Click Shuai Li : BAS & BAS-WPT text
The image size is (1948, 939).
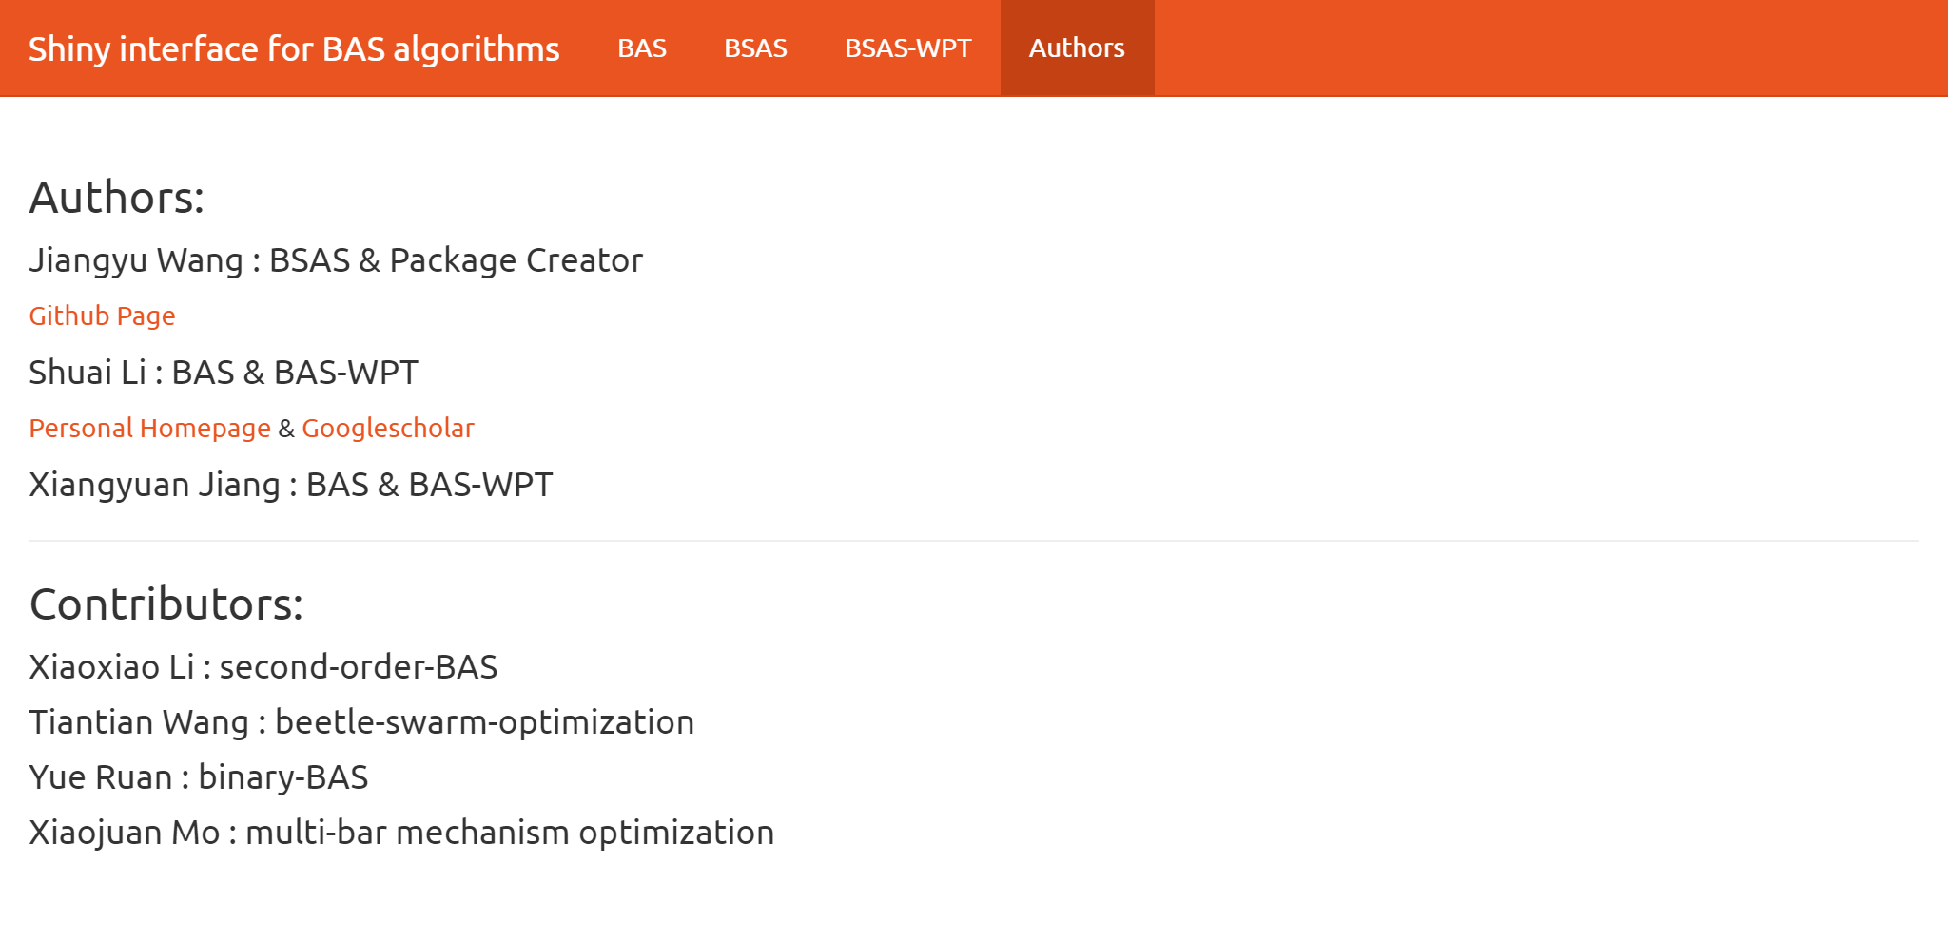(x=224, y=373)
